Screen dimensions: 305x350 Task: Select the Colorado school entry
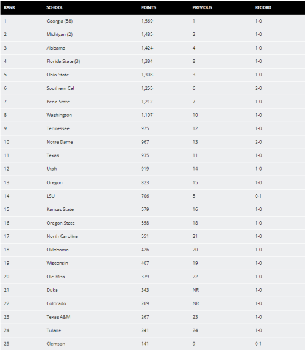click(x=56, y=303)
